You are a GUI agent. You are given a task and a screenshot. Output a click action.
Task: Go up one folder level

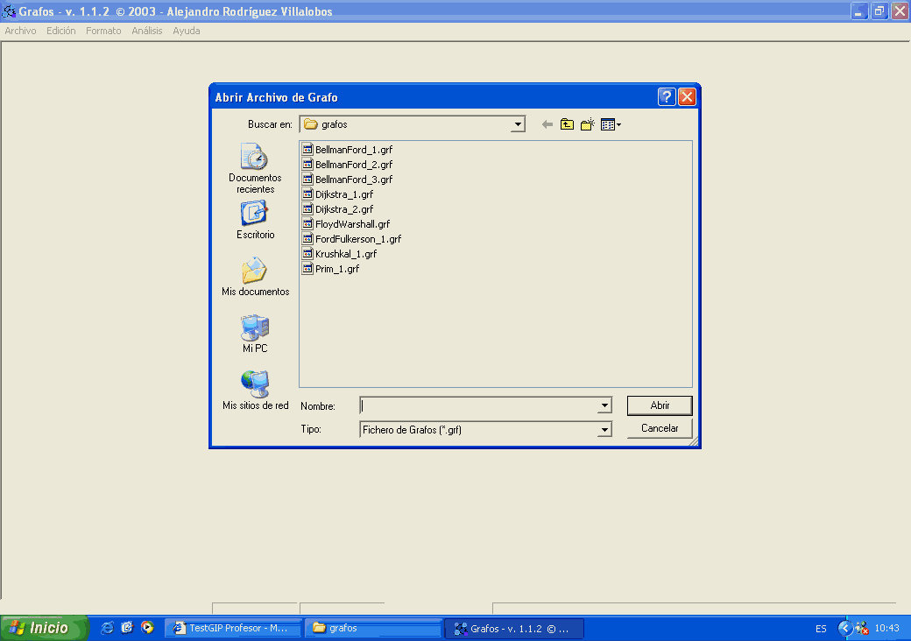(x=567, y=124)
